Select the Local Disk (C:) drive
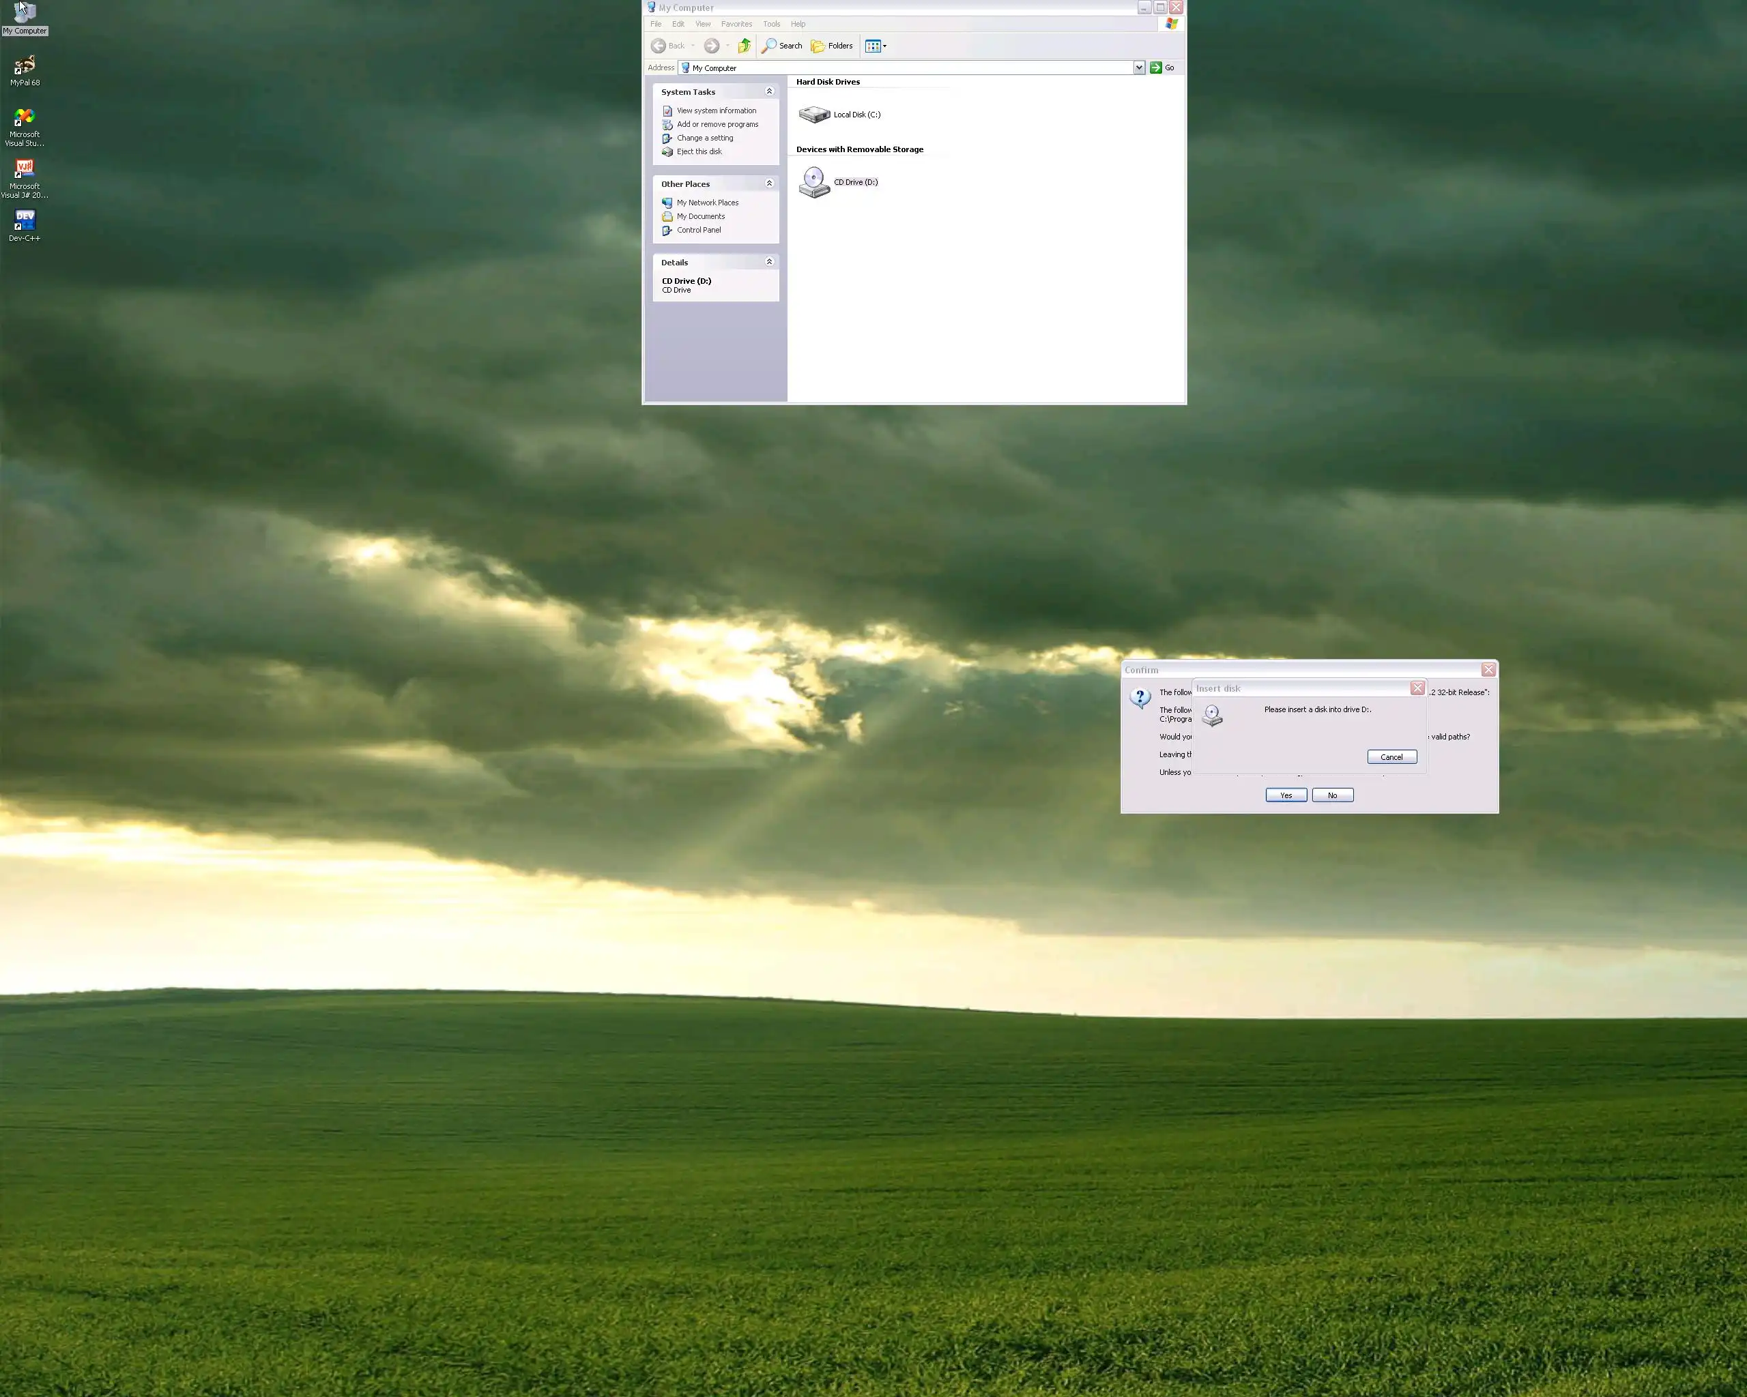The width and height of the screenshot is (1747, 1397). tap(814, 115)
